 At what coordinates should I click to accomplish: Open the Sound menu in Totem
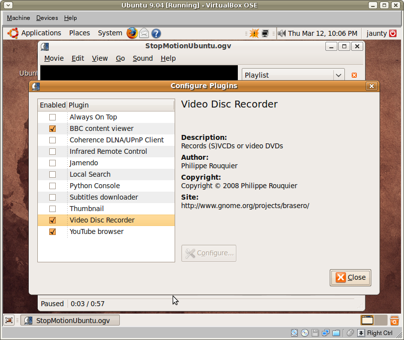coord(143,59)
